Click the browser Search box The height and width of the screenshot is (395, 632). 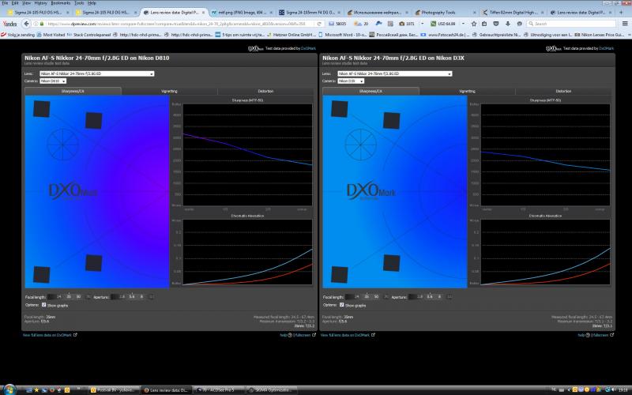[571, 24]
